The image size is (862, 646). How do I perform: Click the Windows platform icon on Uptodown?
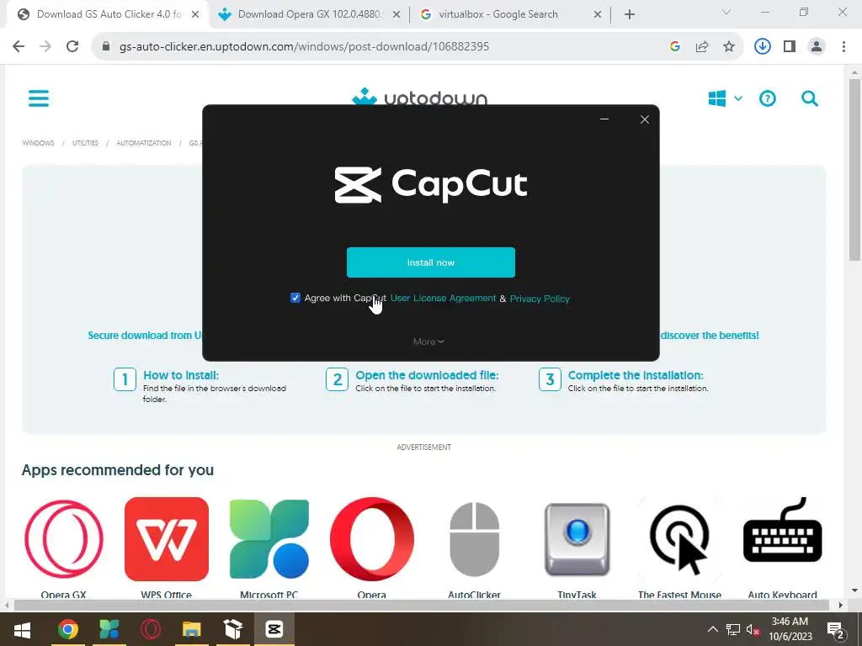click(717, 98)
